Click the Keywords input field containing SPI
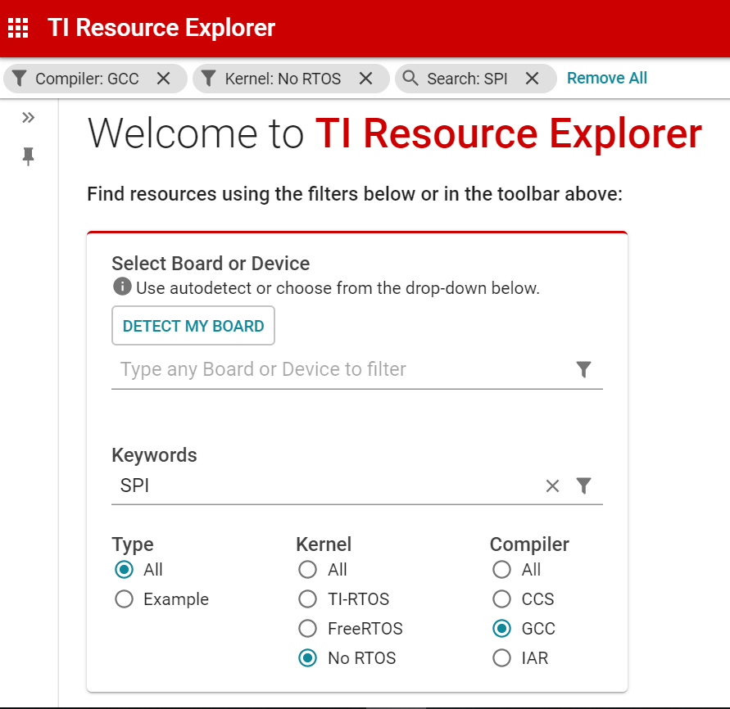Screen dimensions: 730x709 click(328, 486)
